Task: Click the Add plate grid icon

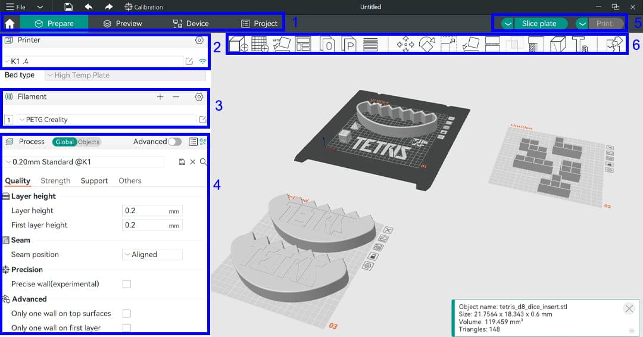Action: click(x=260, y=44)
